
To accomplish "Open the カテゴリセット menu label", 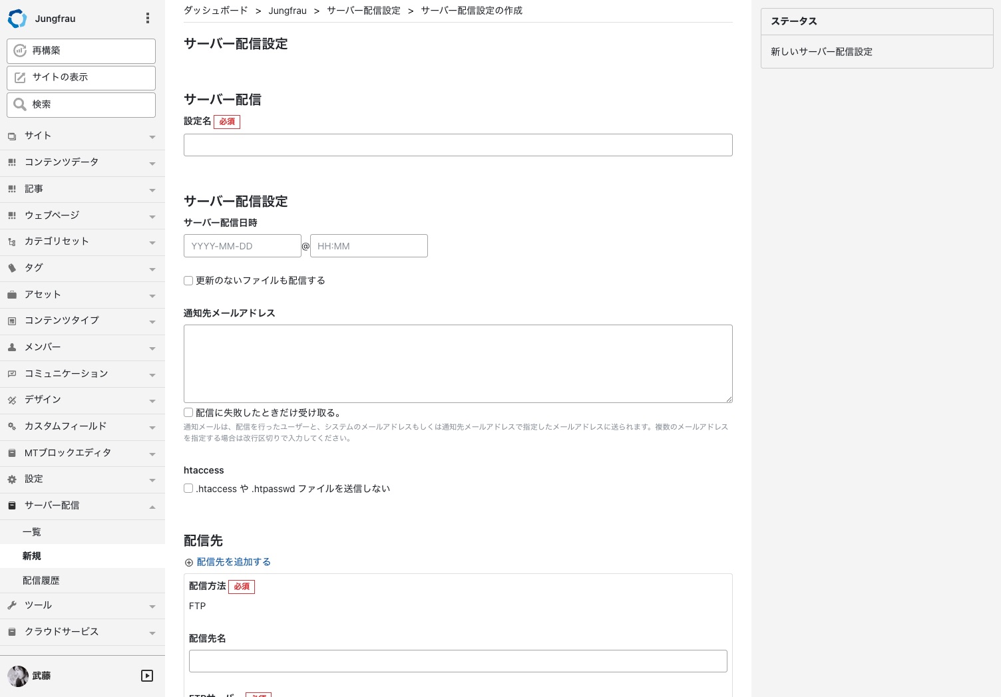I will coord(57,241).
